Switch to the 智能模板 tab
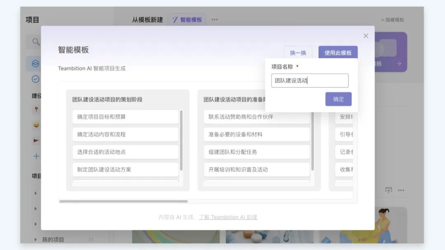 (x=187, y=20)
